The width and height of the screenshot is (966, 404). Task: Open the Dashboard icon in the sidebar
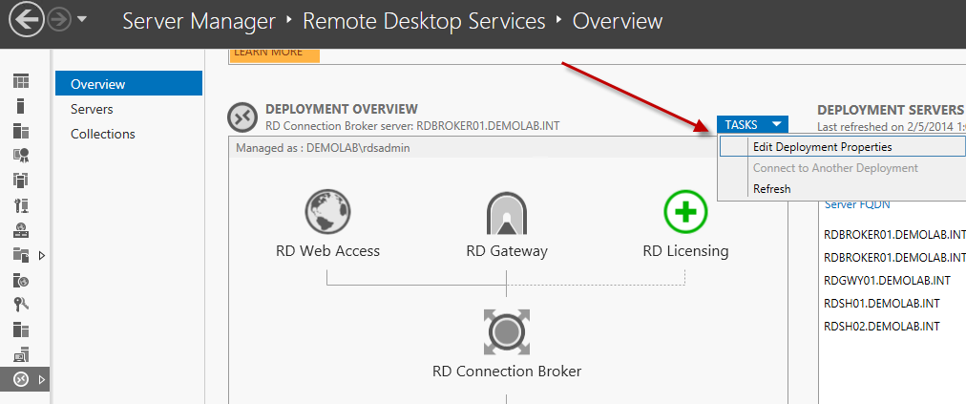[x=21, y=81]
